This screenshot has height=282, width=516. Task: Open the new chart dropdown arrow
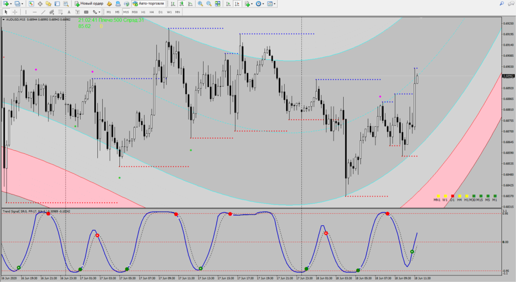(11, 4)
